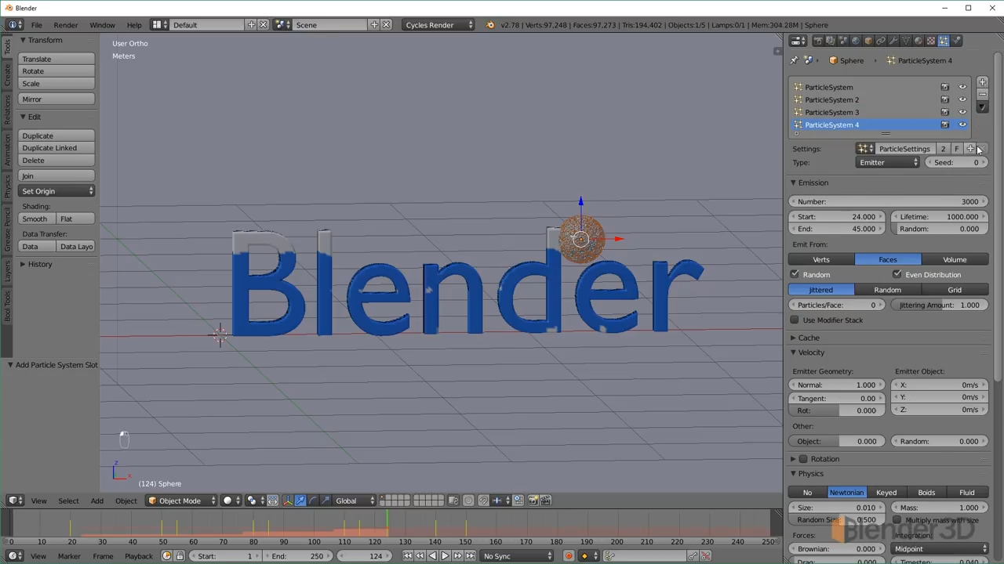Screen dimensions: 1004x564
Task: Click the Join button
Action: point(56,176)
